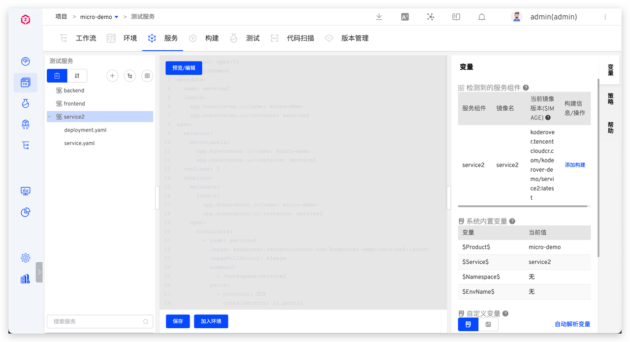Image resolution: width=630 pixels, height=342 pixels.
Task: Click the 保存 button
Action: coord(178,321)
